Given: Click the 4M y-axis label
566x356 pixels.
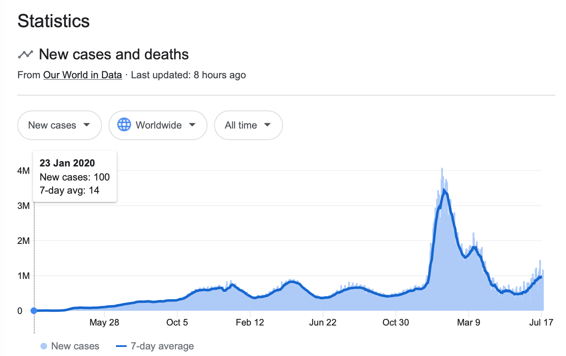Looking at the screenshot, I should coord(24,171).
